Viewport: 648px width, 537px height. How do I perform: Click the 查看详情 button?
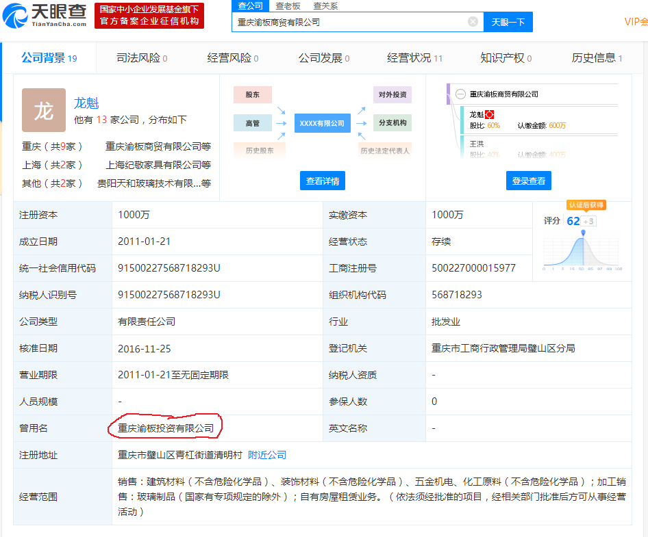[x=323, y=181]
